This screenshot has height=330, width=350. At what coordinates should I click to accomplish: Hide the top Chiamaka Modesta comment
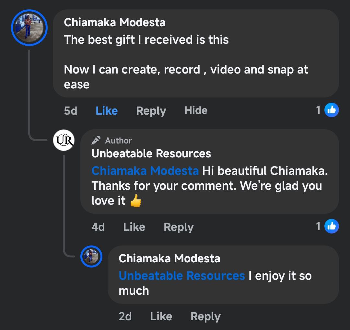click(196, 110)
